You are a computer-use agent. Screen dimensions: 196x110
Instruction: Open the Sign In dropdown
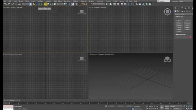point(164,1)
